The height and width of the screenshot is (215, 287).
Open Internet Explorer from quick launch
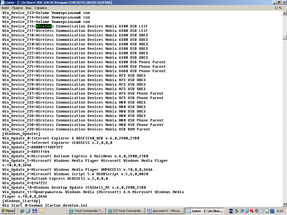point(22,211)
